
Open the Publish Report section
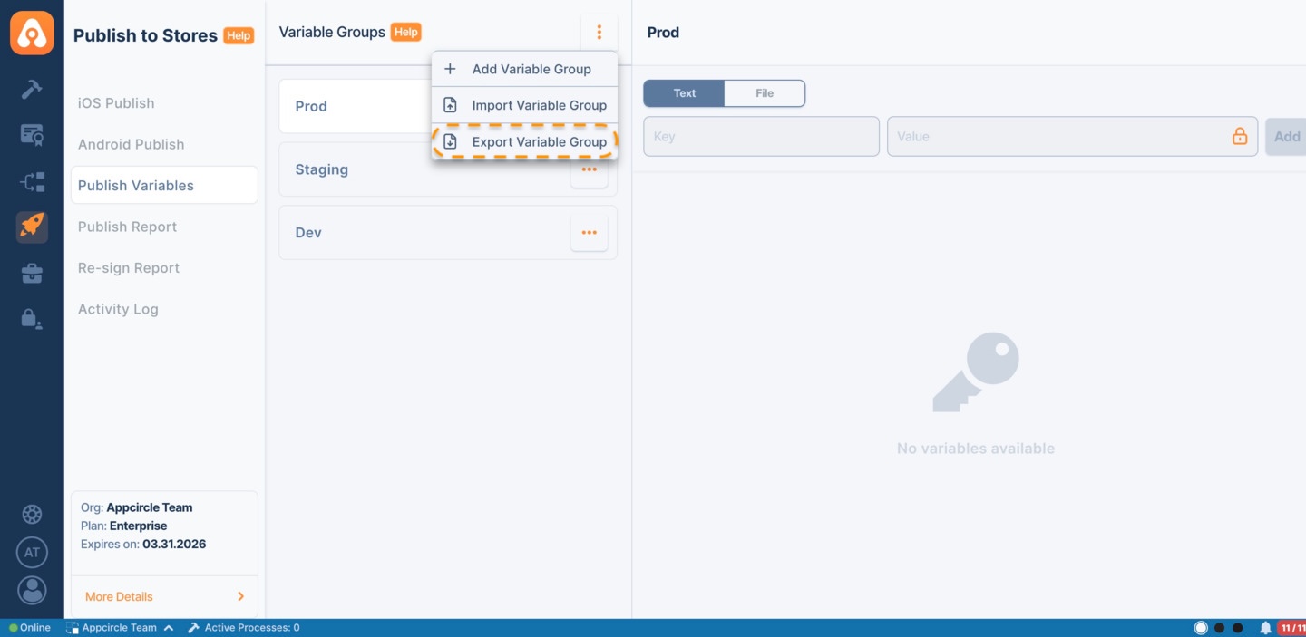pyautogui.click(x=126, y=227)
